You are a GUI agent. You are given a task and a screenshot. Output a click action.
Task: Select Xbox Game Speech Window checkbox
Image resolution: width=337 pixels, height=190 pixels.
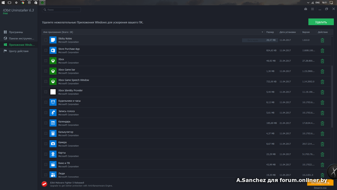click(x=46, y=81)
